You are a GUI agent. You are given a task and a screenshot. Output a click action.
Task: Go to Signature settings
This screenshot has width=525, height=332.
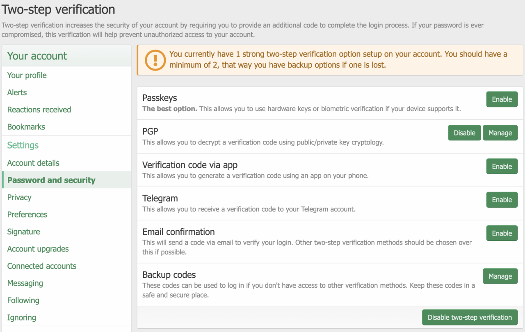[x=24, y=232]
